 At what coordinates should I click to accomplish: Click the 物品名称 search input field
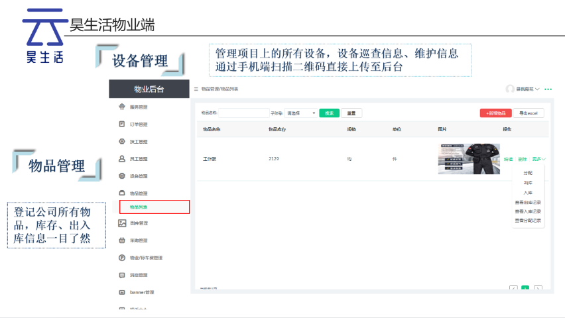[244, 113]
